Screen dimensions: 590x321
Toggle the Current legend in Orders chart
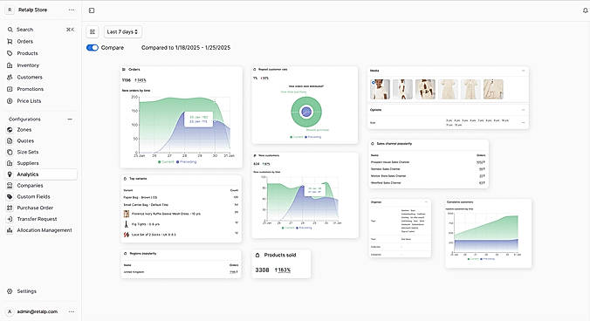(166, 162)
